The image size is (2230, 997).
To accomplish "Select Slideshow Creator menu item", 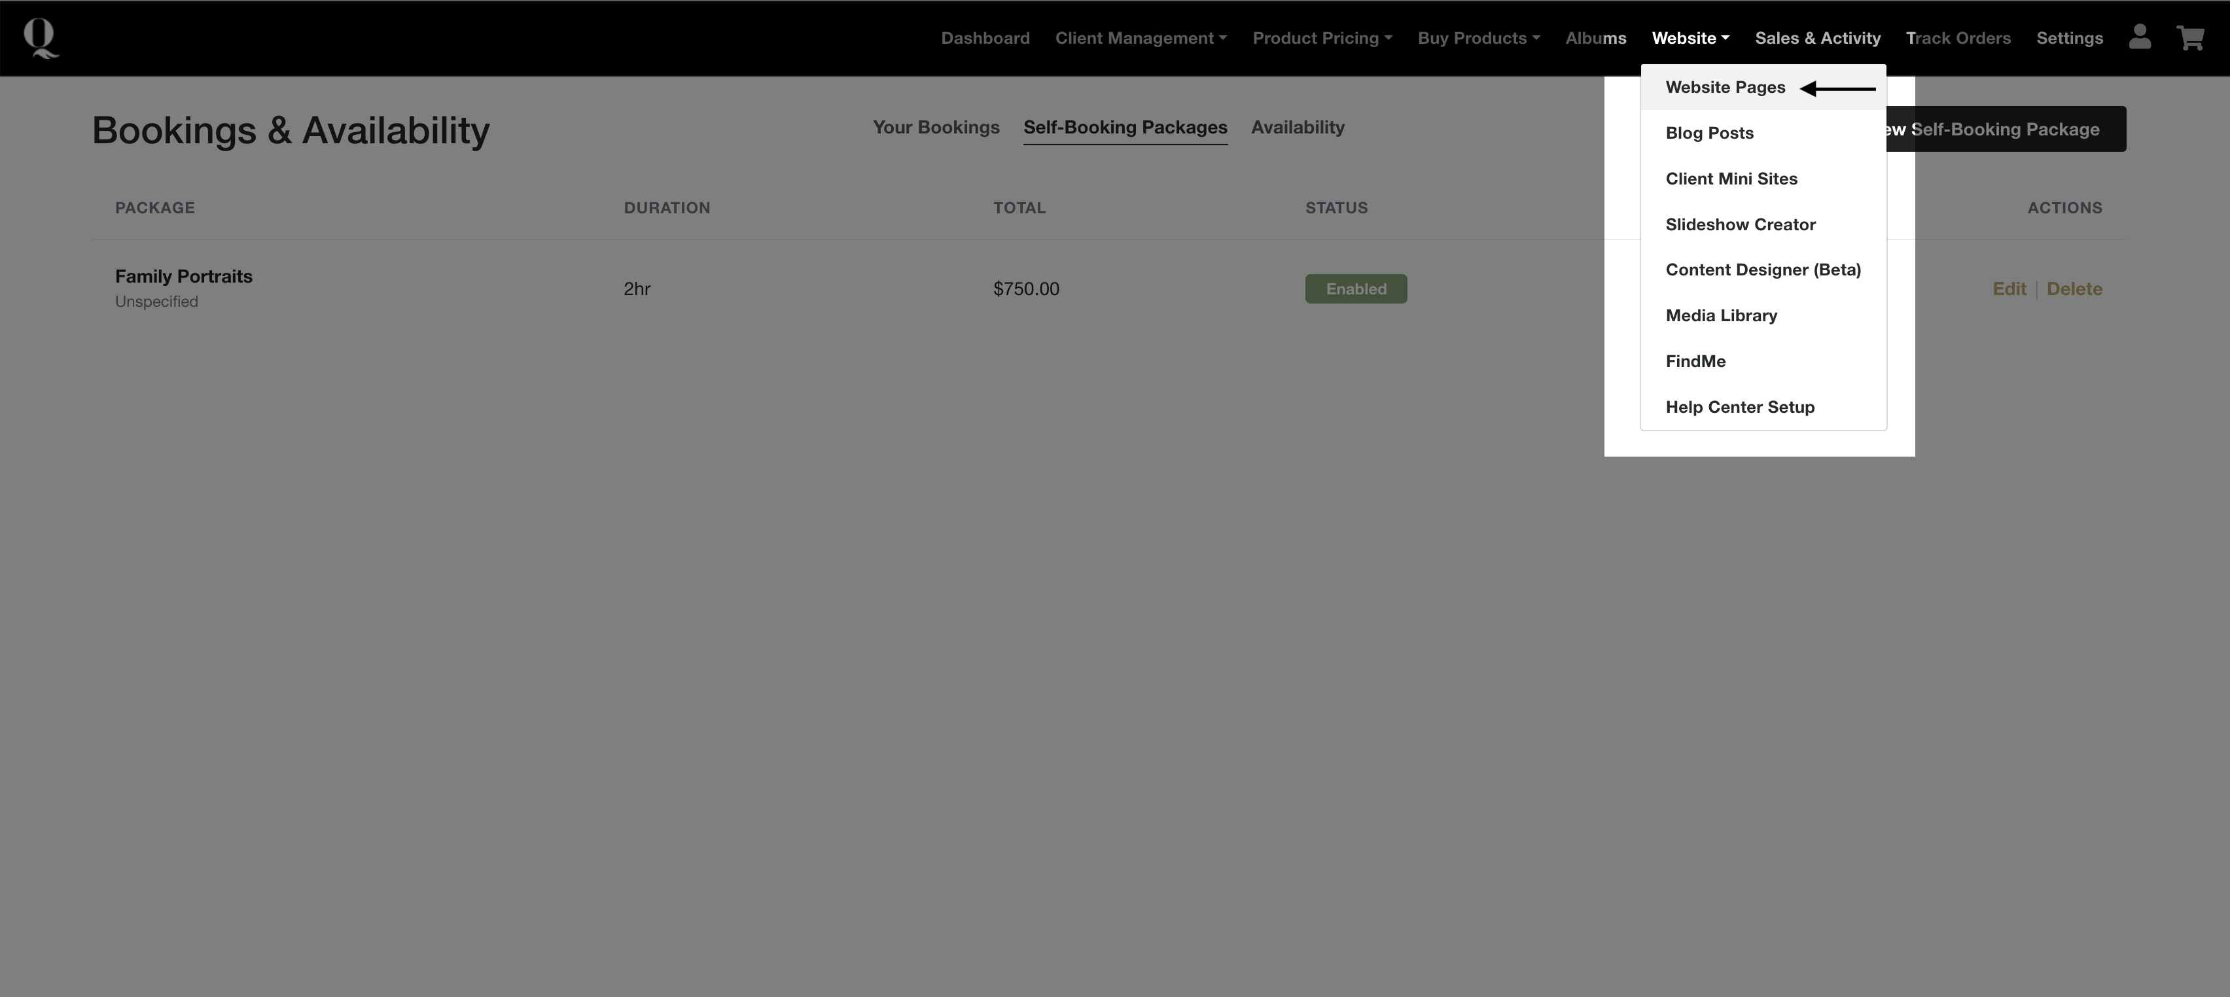I will 1740,225.
